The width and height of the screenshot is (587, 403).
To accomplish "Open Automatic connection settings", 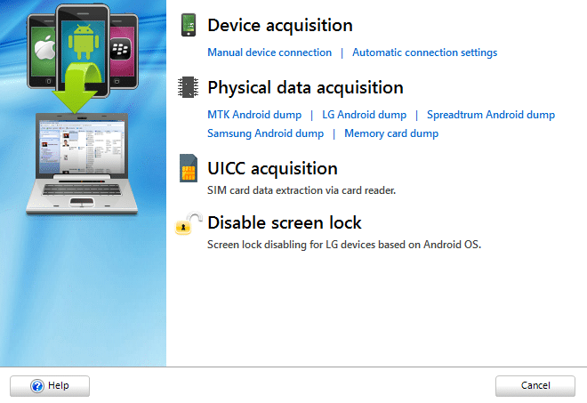I will click(x=424, y=52).
